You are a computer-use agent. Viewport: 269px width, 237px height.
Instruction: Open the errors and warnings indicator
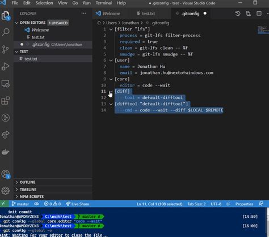pos(52,204)
